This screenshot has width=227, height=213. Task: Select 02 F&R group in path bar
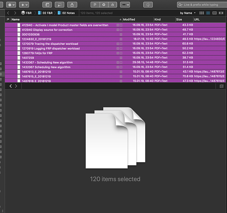45,13
